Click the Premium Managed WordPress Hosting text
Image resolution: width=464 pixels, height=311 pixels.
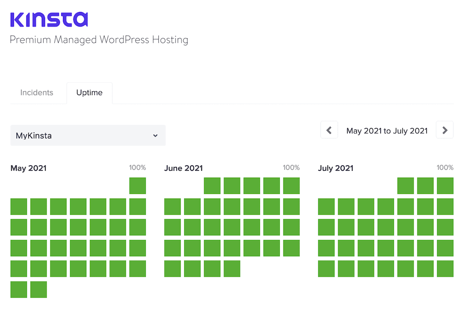[x=99, y=40]
